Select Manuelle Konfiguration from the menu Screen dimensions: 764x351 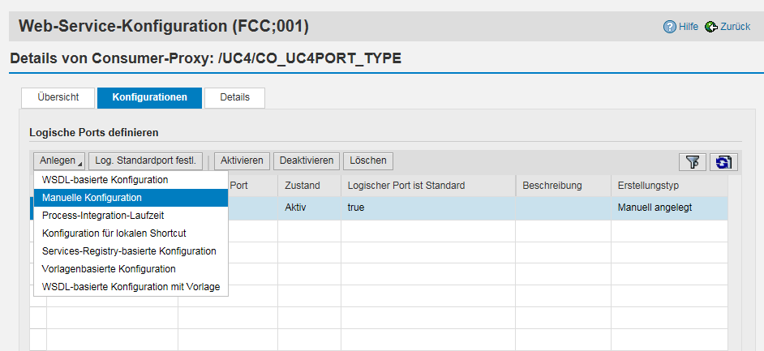pos(92,198)
